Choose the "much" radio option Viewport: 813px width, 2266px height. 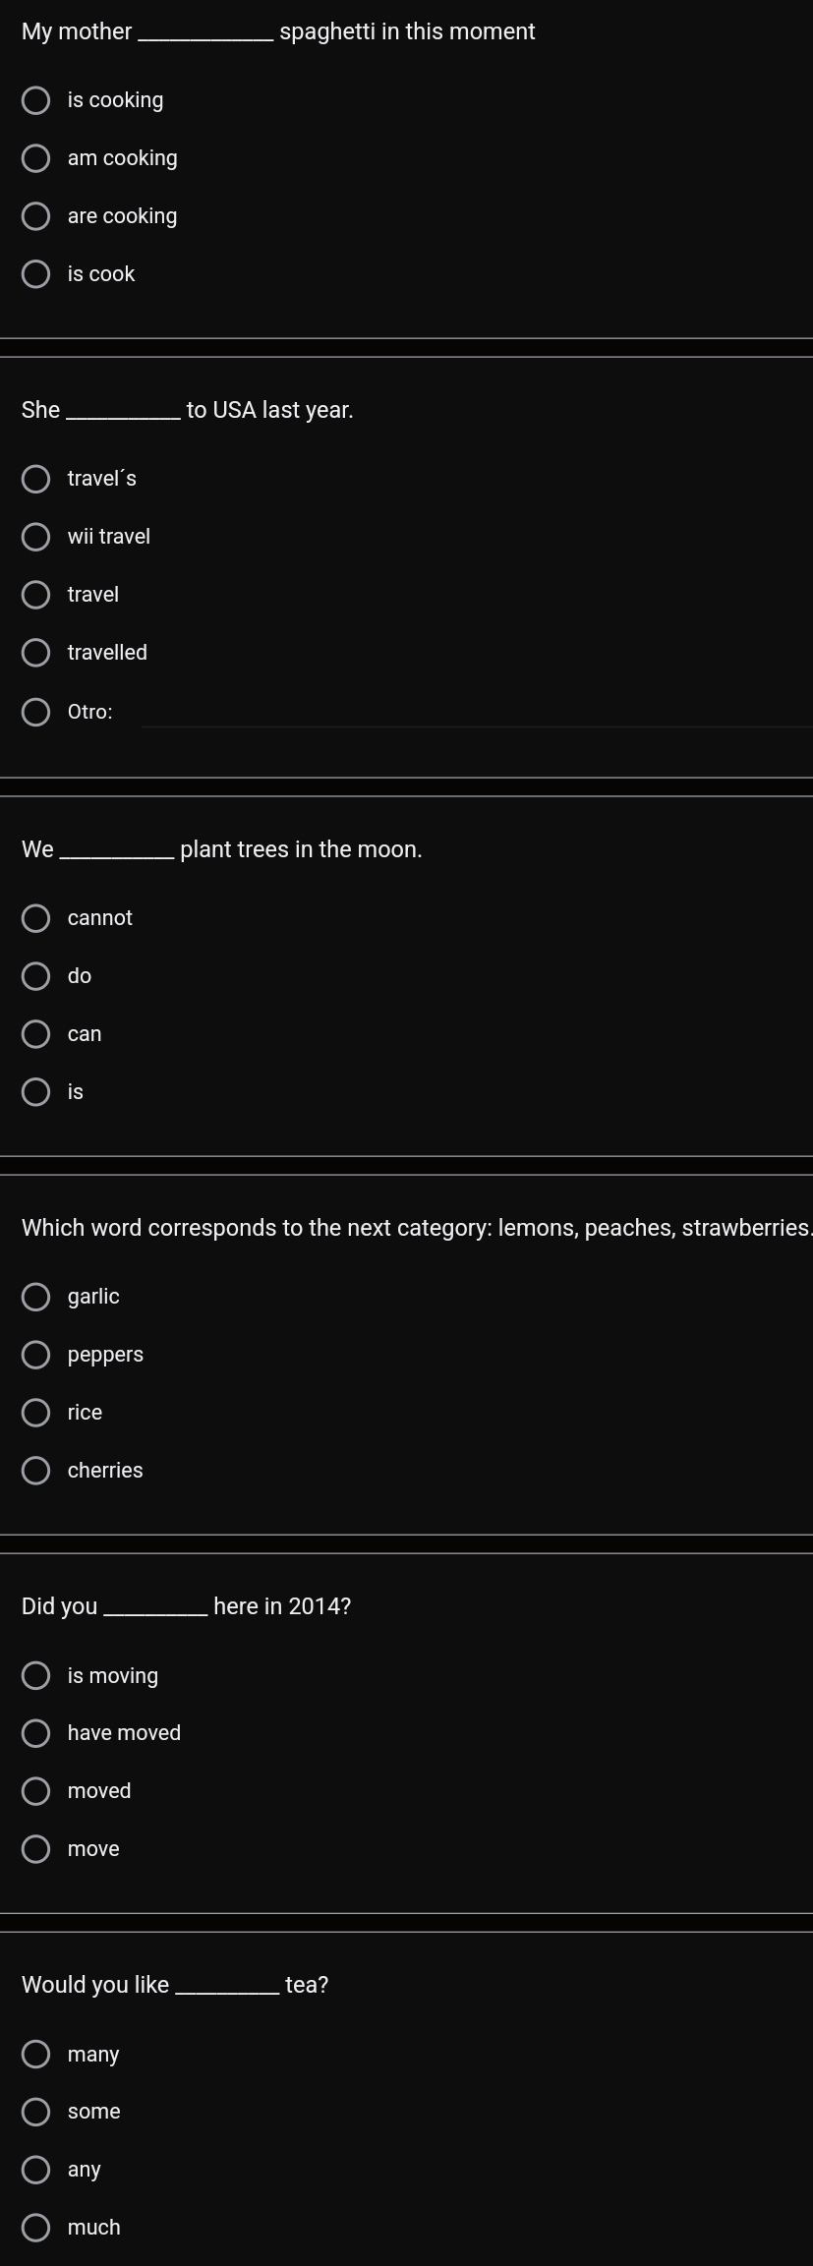(x=36, y=2228)
